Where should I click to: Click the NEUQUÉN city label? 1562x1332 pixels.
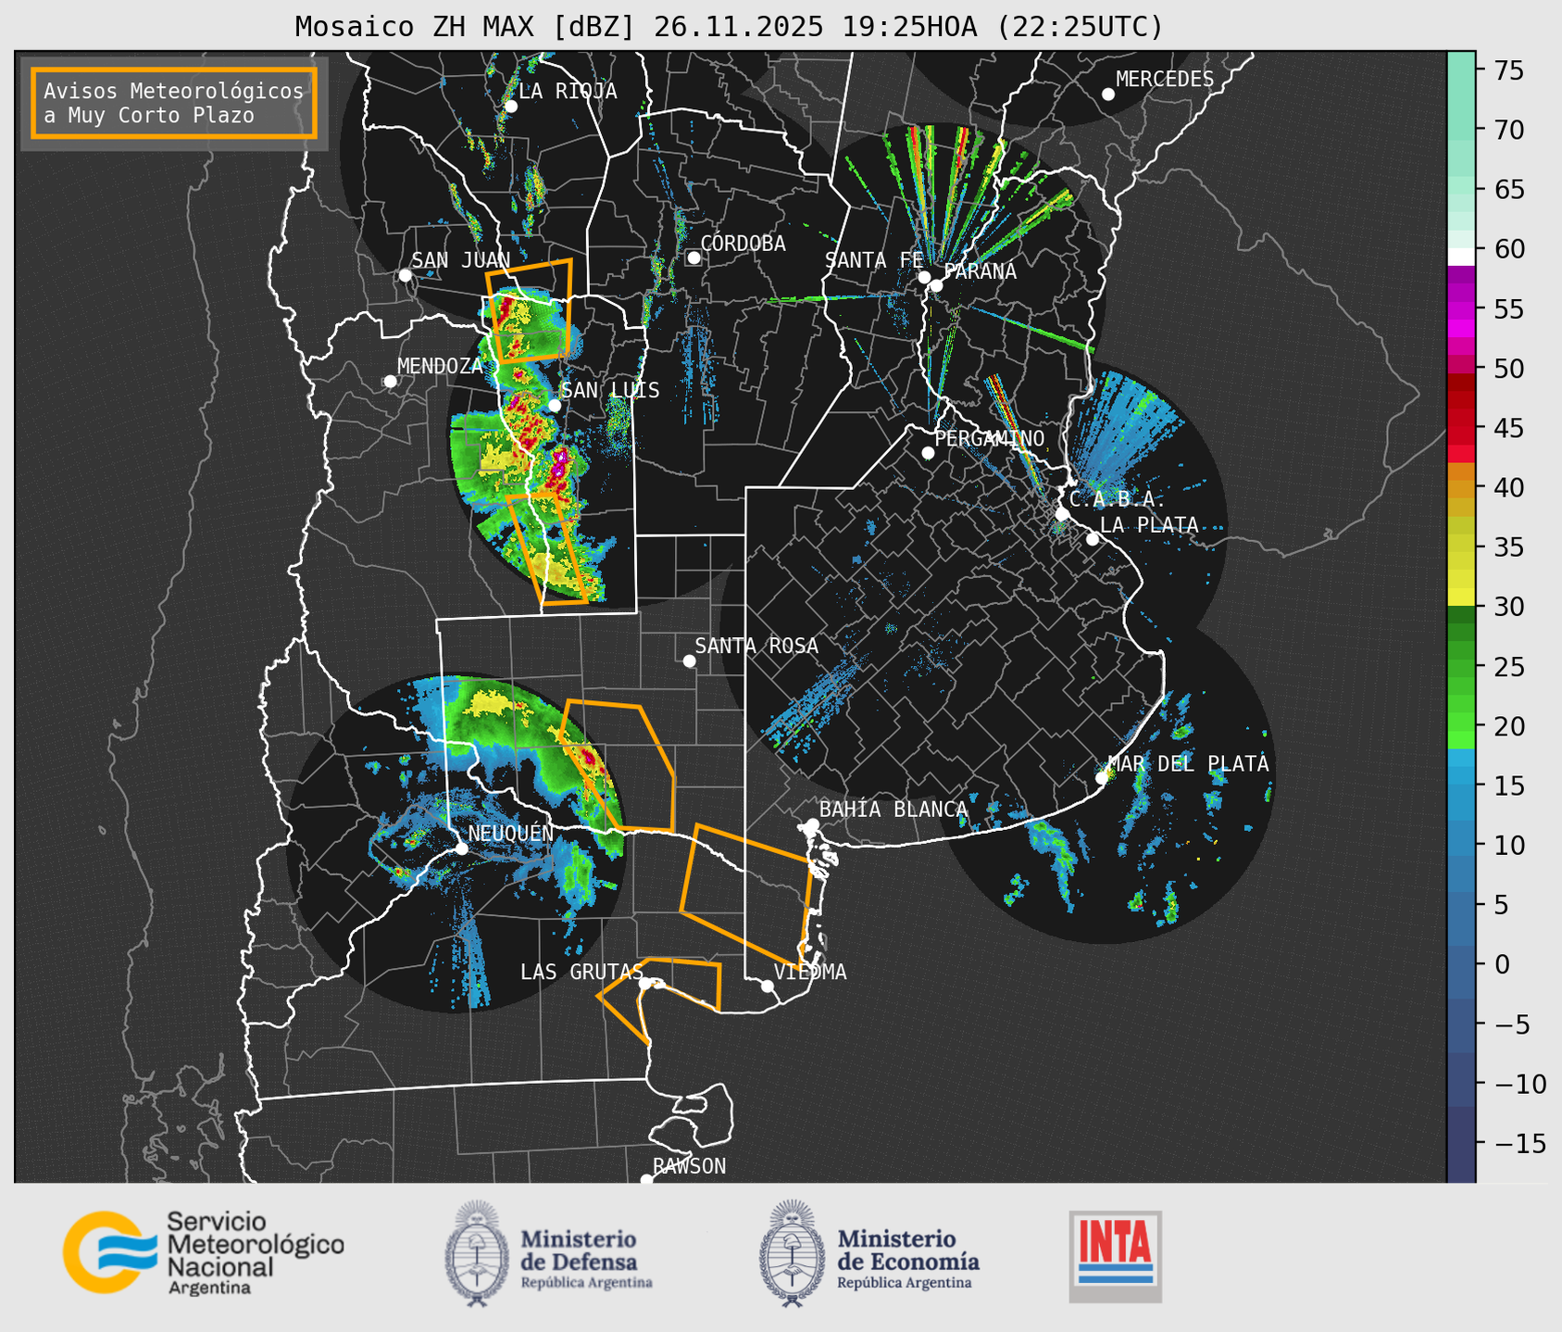[511, 833]
